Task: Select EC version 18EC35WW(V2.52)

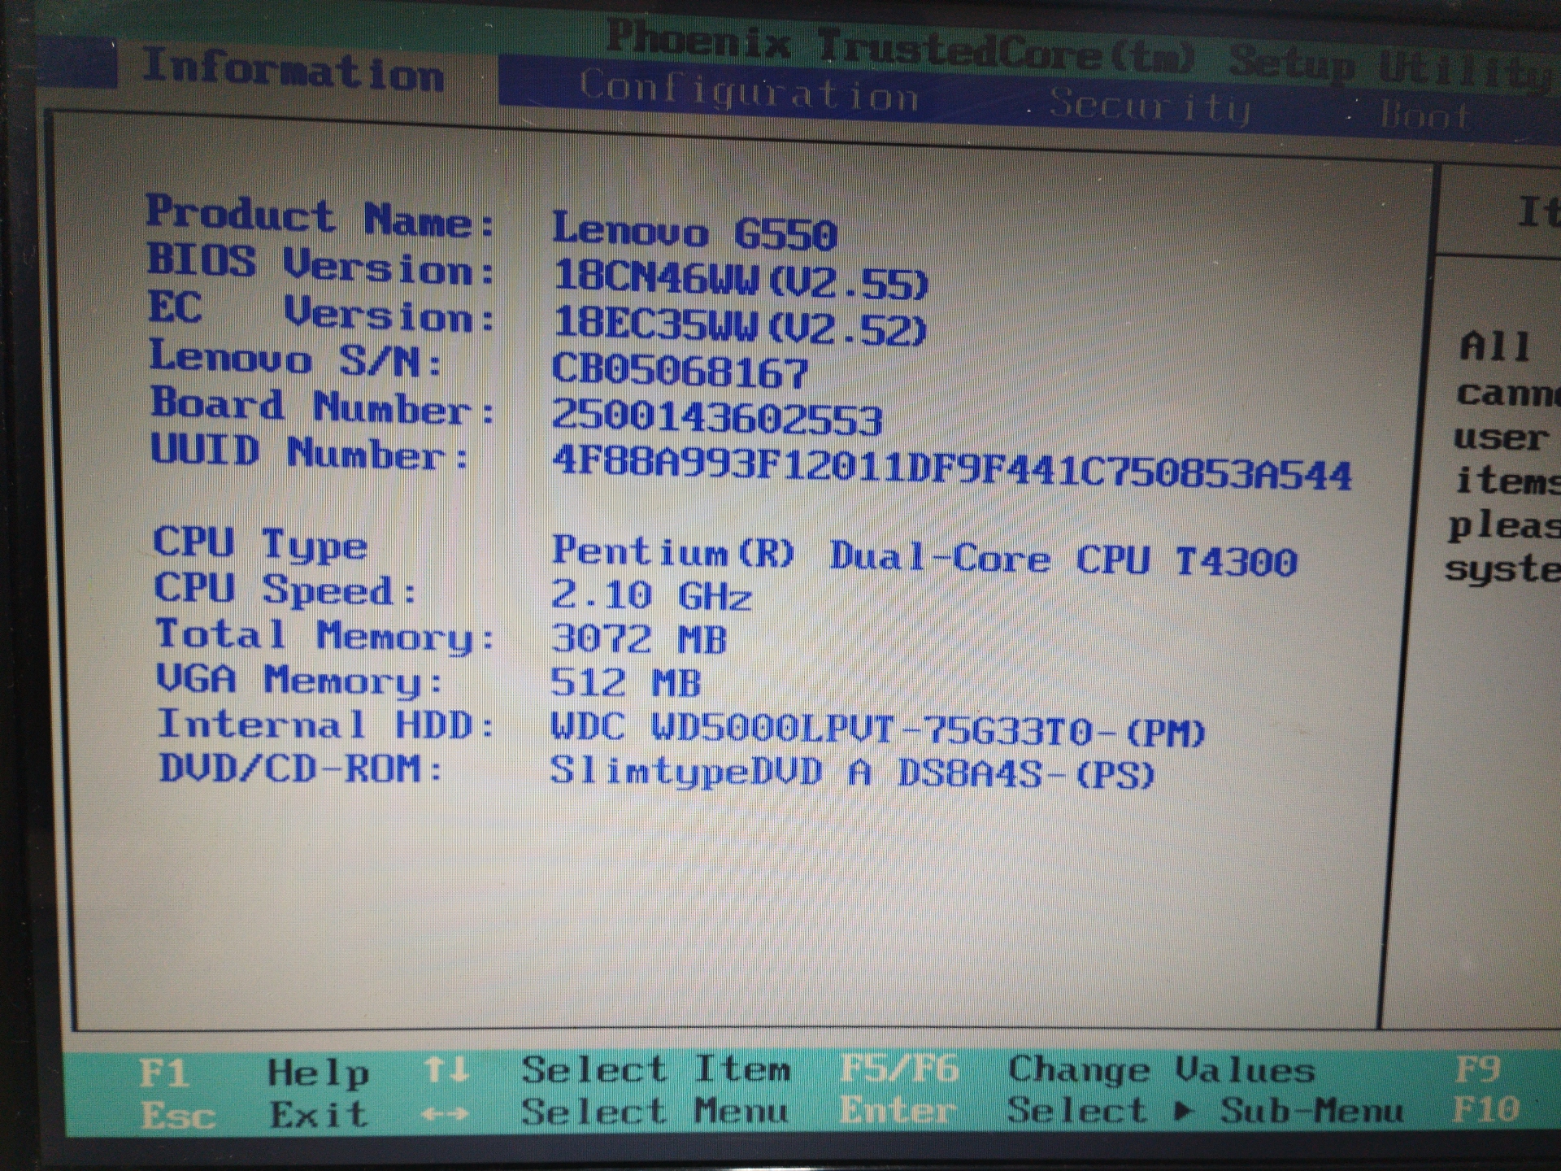Action: [740, 325]
